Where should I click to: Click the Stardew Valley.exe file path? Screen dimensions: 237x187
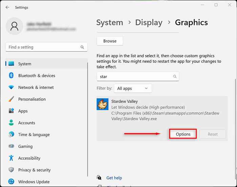pyautogui.click(x=165, y=116)
